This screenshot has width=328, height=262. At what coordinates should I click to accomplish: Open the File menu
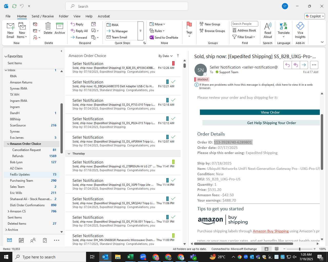[8, 16]
